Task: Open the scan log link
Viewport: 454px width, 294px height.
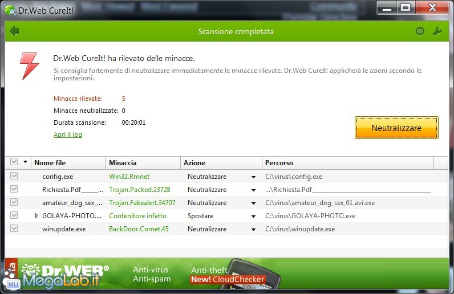Action: [68, 134]
